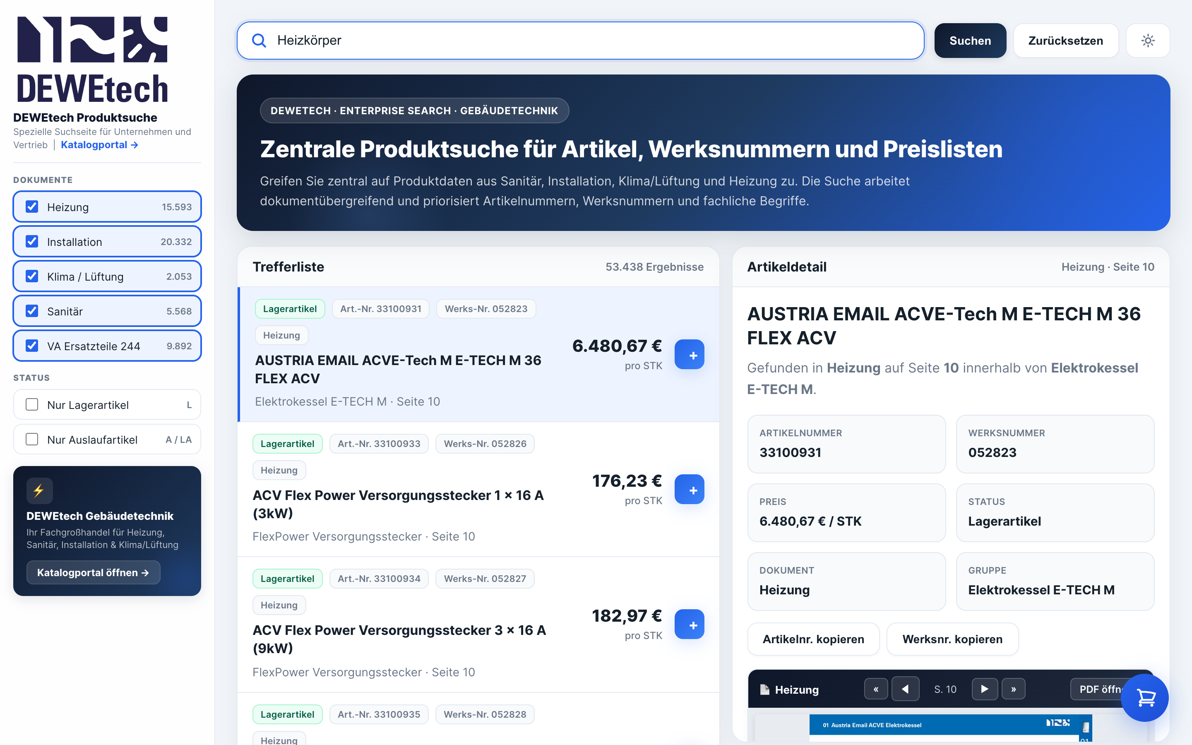Click the Artikelnummer 33100931 detail field
This screenshot has width=1192, height=745.
tap(846, 444)
